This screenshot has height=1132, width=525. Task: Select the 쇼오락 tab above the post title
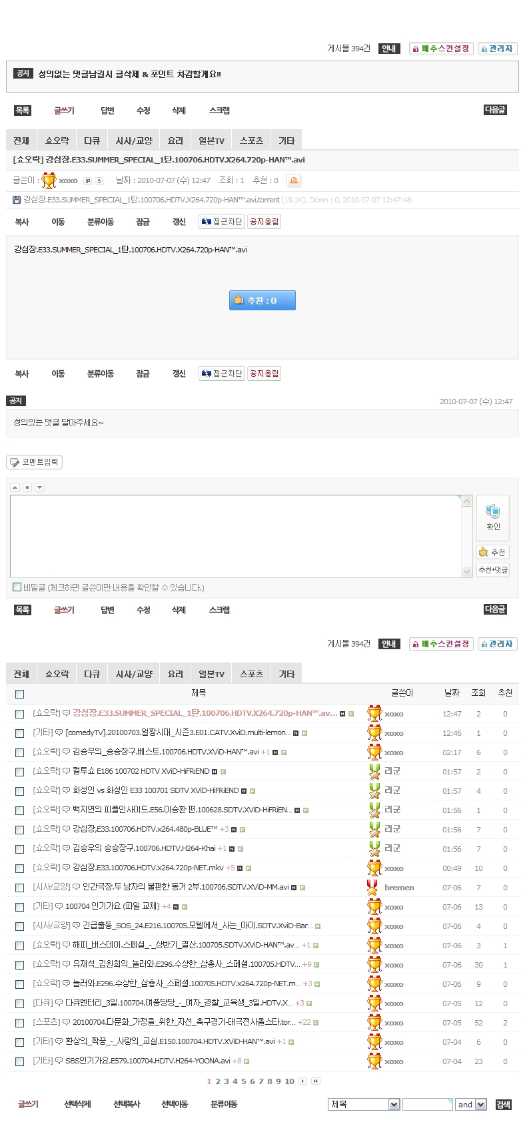[x=57, y=141]
